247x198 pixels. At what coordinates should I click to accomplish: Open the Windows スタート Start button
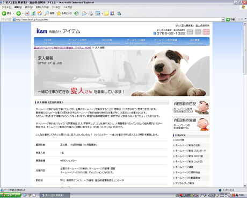(10, 195)
